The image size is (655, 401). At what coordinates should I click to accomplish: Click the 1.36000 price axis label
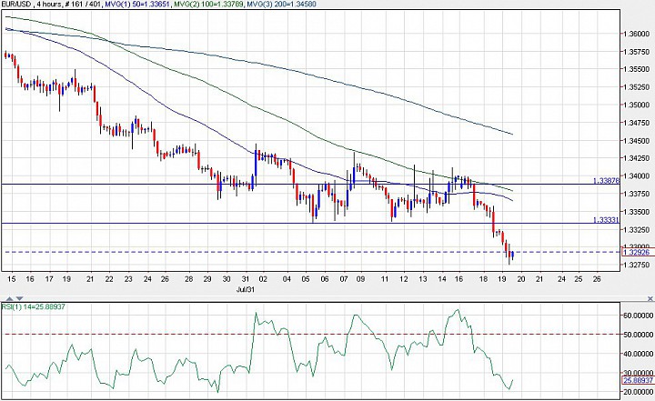[x=636, y=34]
